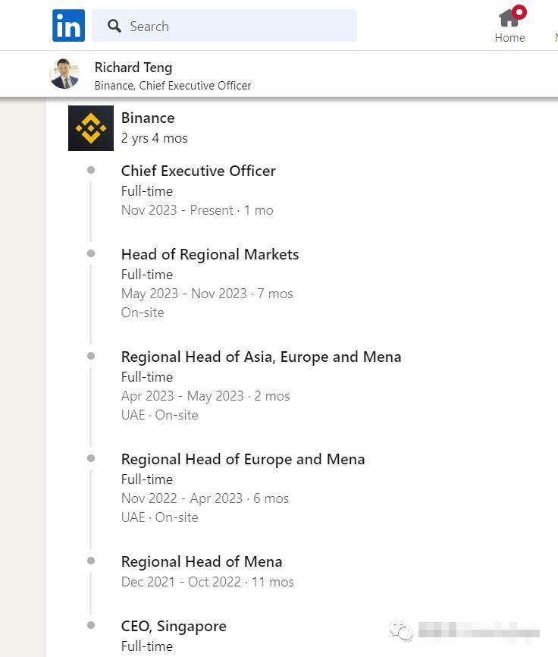Screen dimensions: 558x657
Task: Click the red notification badge on Home
Action: click(519, 11)
